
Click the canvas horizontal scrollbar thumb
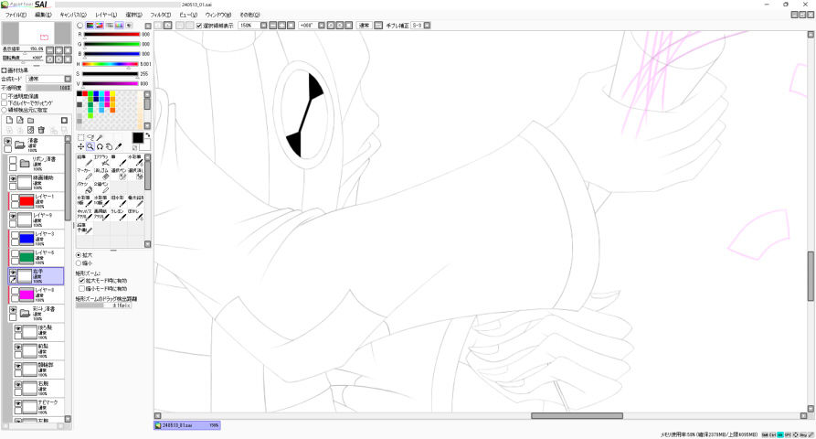(577, 415)
